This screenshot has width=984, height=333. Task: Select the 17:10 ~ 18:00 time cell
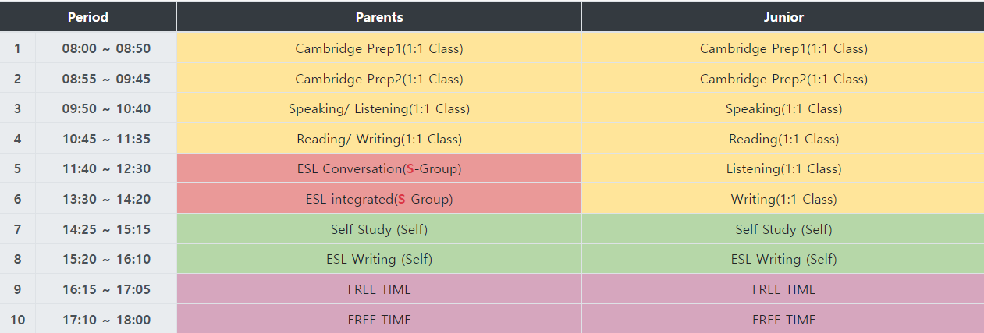pos(106,320)
